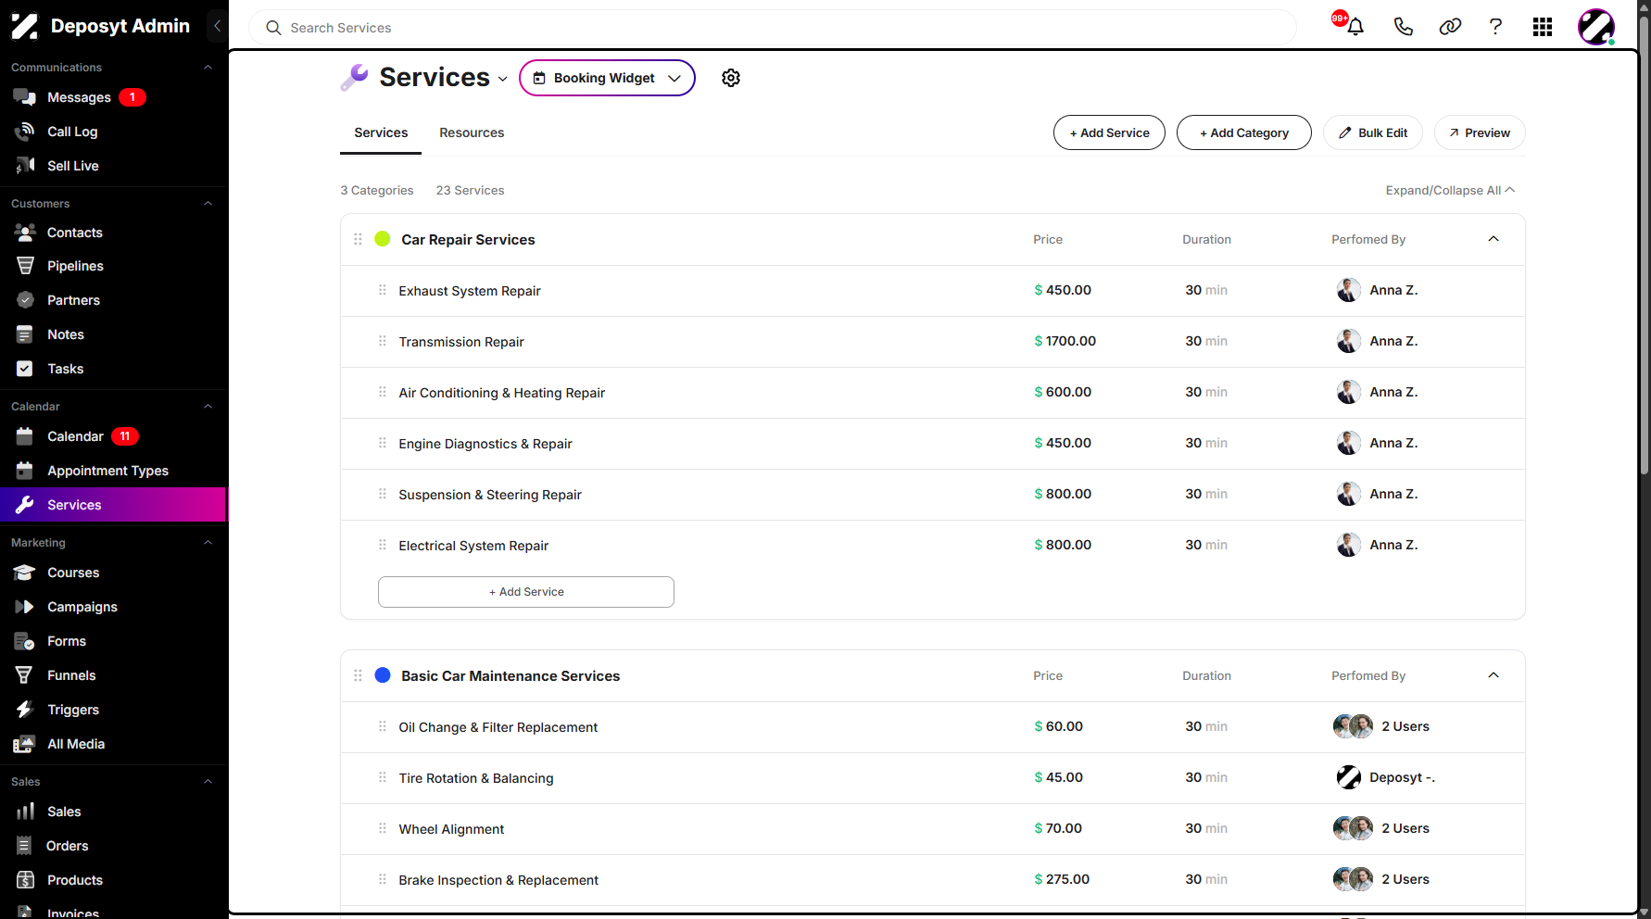Click the Pipelines funnel icon
The image size is (1651, 919).
coord(25,266)
